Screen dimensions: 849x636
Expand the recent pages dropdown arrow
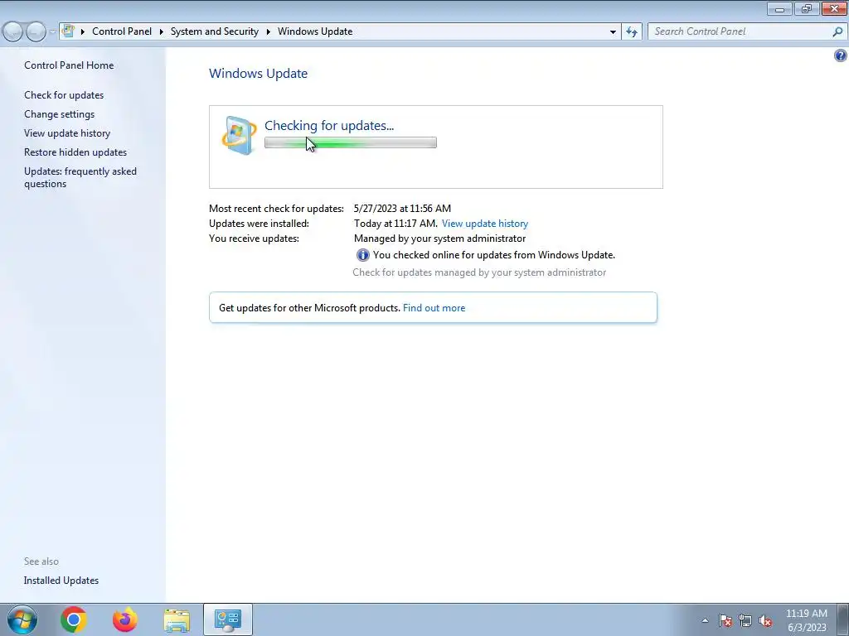52,32
